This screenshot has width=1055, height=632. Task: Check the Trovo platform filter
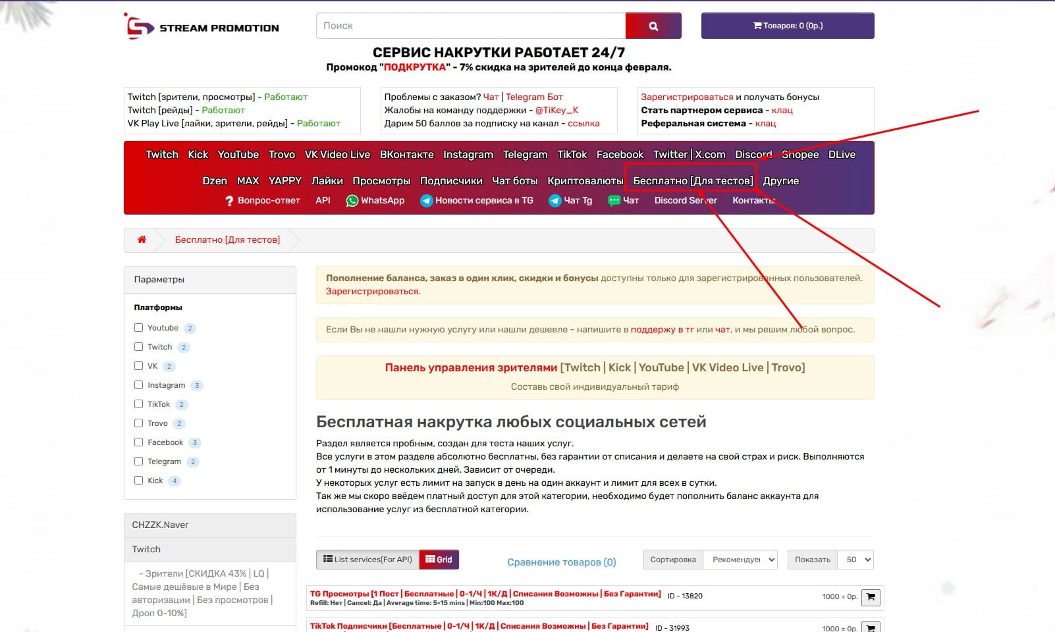pyautogui.click(x=138, y=423)
